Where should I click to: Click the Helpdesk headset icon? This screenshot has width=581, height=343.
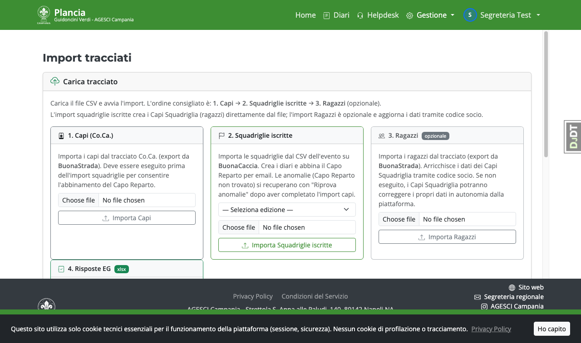pos(360,15)
